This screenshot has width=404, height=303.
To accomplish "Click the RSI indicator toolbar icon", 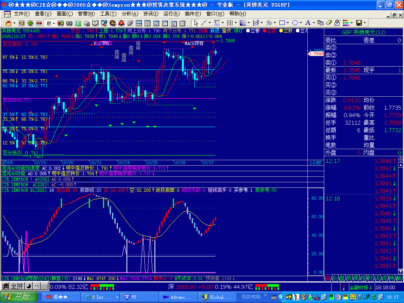I will click(x=22, y=23).
